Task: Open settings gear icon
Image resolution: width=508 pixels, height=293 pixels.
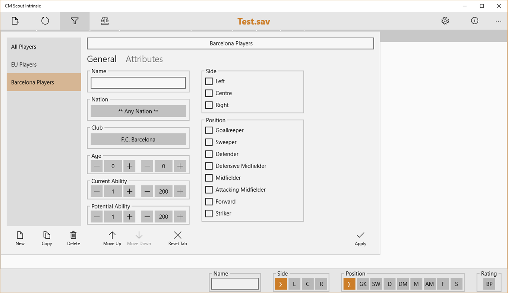Action: coord(445,21)
